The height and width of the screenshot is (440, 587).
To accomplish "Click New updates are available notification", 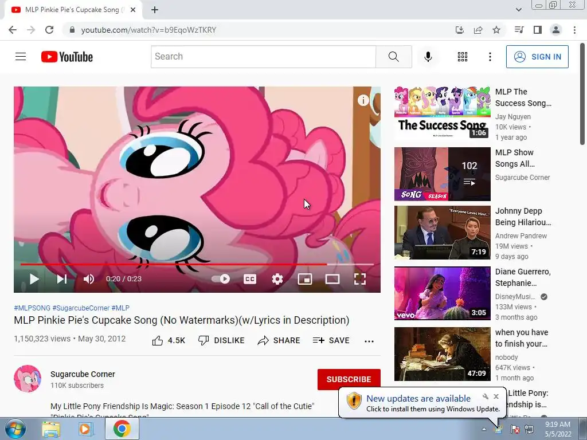I will (x=418, y=399).
